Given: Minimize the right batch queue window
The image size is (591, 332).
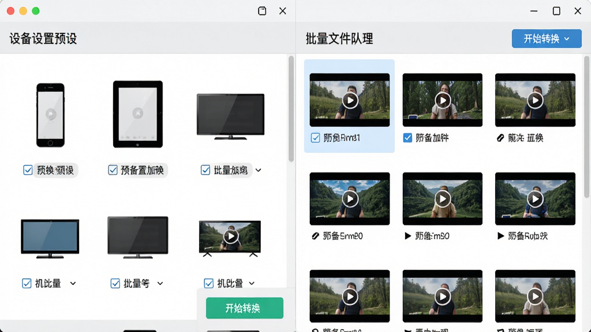Looking at the screenshot, I should click(x=534, y=11).
